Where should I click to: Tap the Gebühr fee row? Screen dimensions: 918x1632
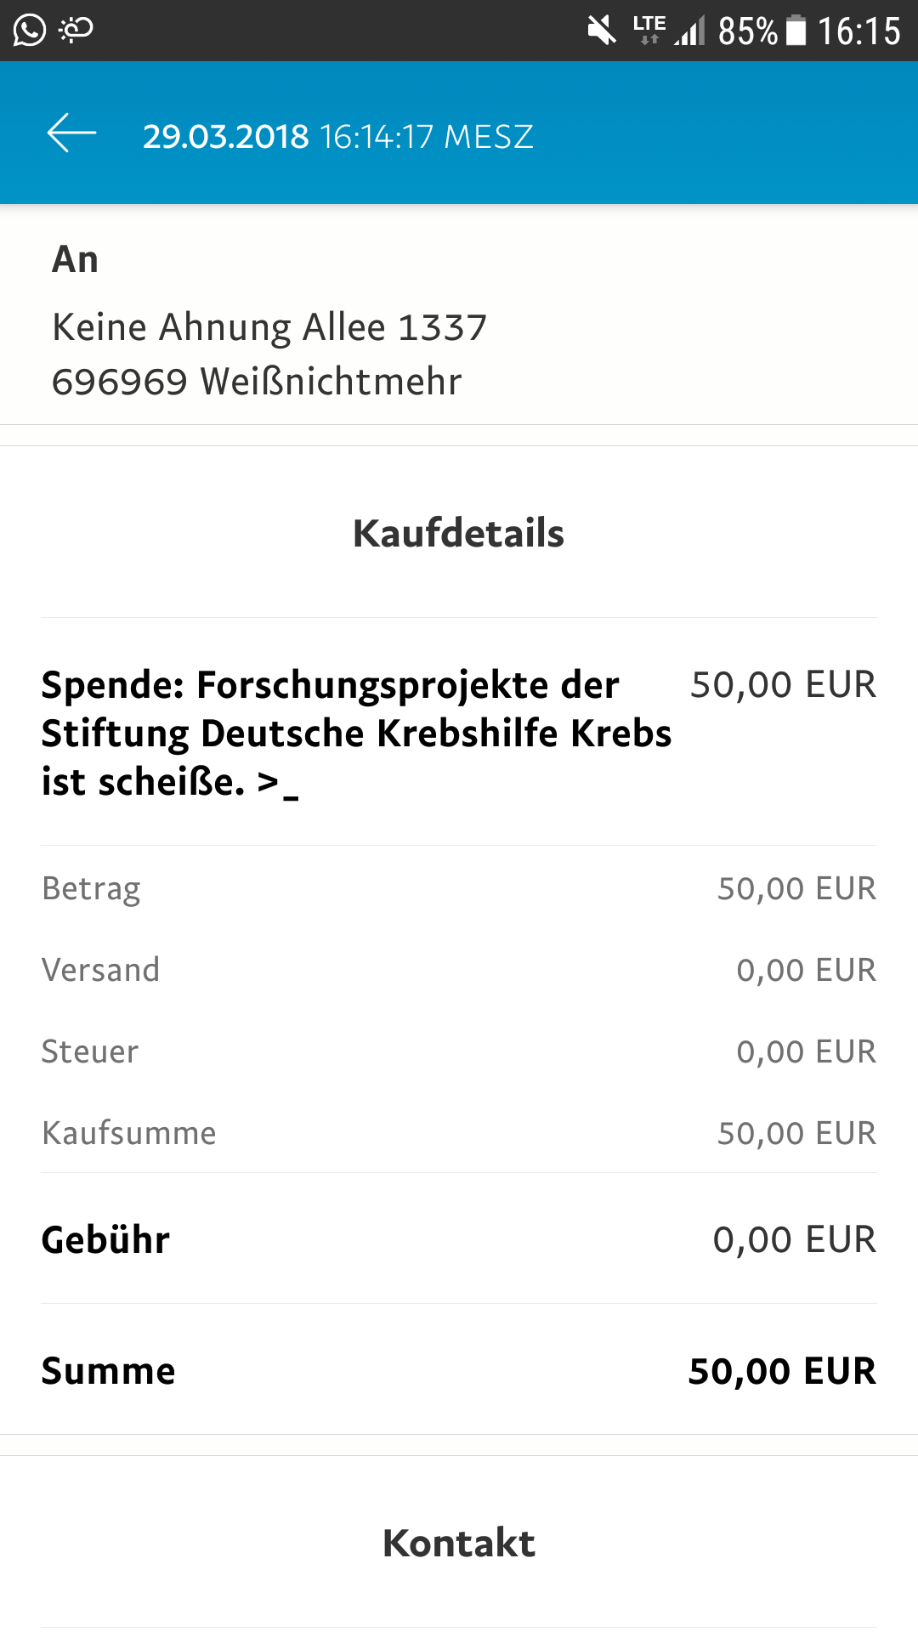pyautogui.click(x=459, y=1239)
